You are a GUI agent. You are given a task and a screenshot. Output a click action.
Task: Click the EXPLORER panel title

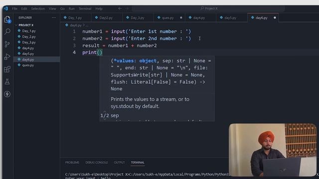(25, 18)
